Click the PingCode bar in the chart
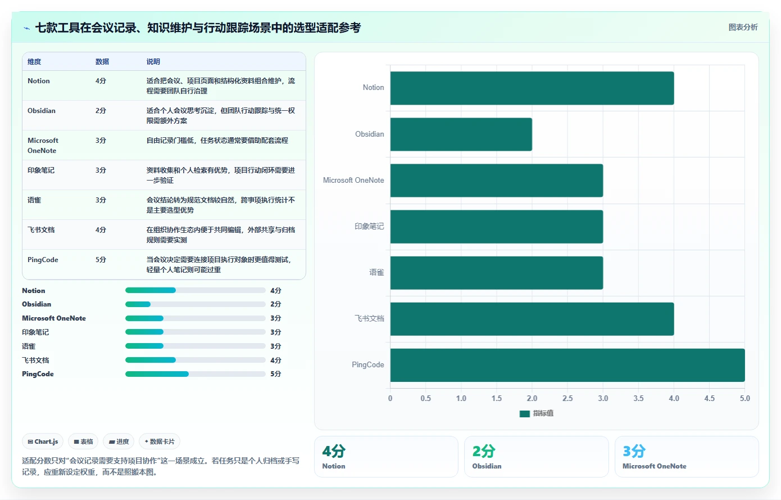Viewport: 781px width, 500px height. pyautogui.click(x=567, y=365)
